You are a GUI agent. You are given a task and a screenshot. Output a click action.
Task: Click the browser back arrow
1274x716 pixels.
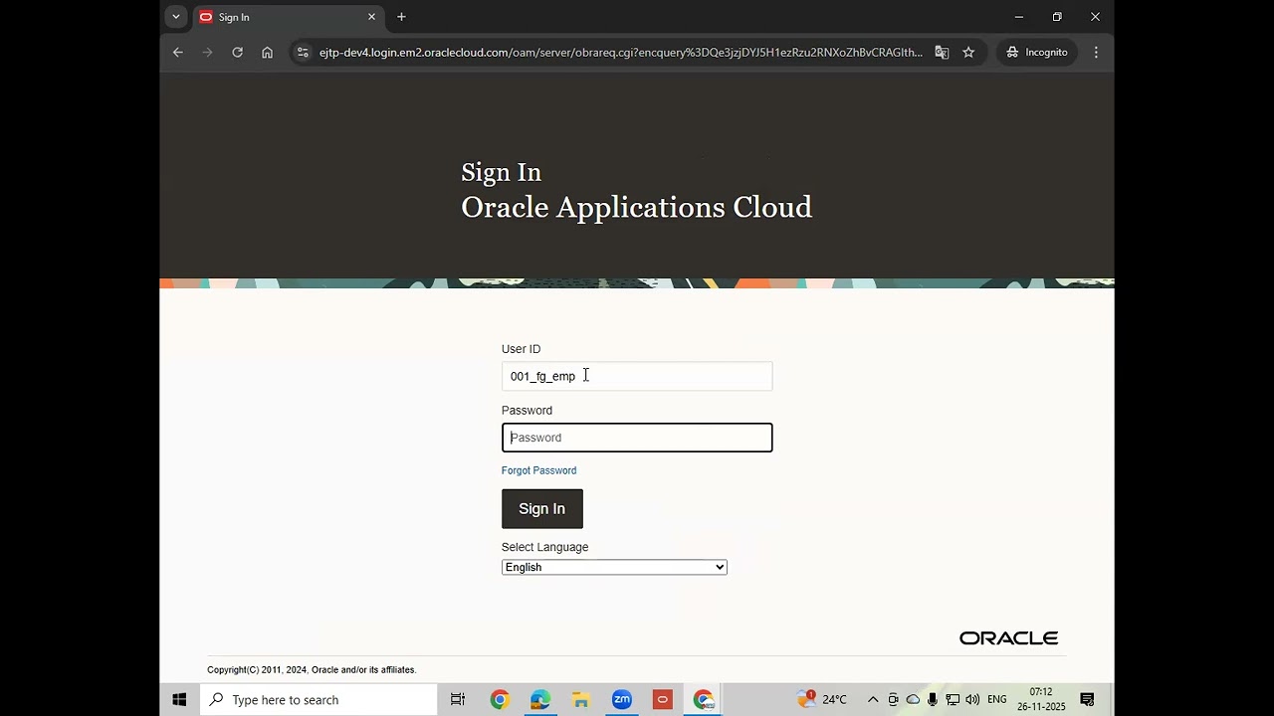(x=178, y=52)
